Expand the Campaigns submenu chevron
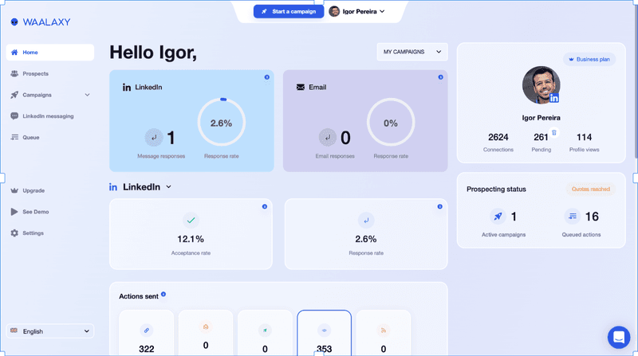Viewport: 638px width, 356px height. [x=87, y=95]
